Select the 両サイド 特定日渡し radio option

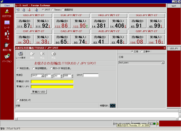(x=51, y=68)
